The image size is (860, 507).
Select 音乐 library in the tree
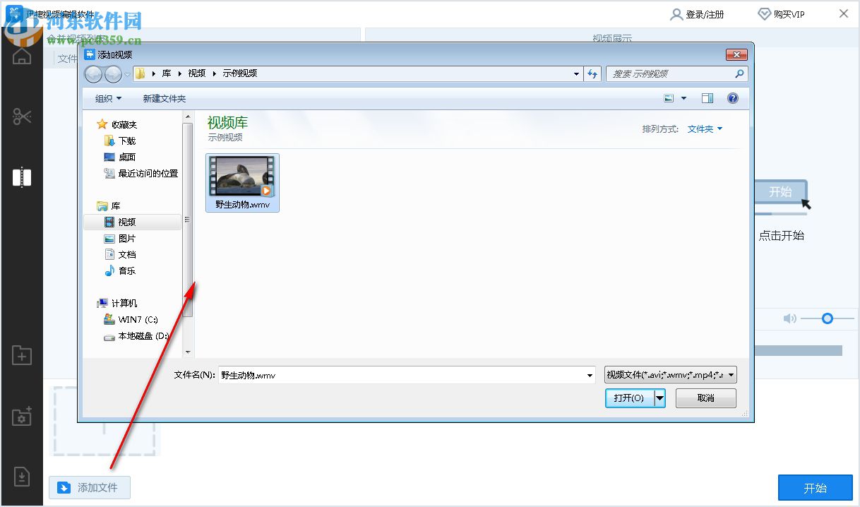[120, 270]
